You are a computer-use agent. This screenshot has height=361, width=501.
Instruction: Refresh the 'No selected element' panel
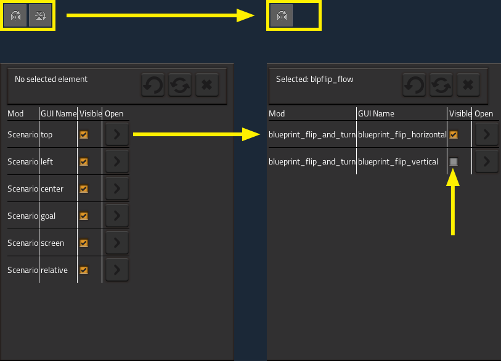point(180,86)
